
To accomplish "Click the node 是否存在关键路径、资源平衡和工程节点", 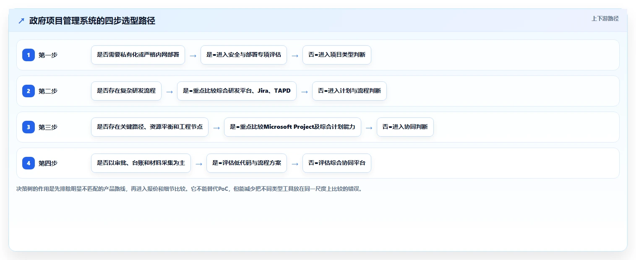I will tap(150, 127).
